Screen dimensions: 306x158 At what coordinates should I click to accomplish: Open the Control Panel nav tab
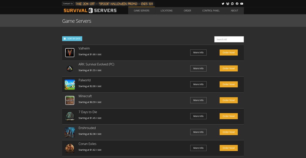(211, 11)
